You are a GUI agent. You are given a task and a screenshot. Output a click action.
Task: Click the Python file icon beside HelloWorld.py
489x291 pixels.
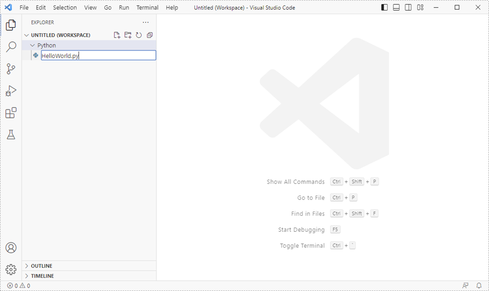tap(36, 55)
